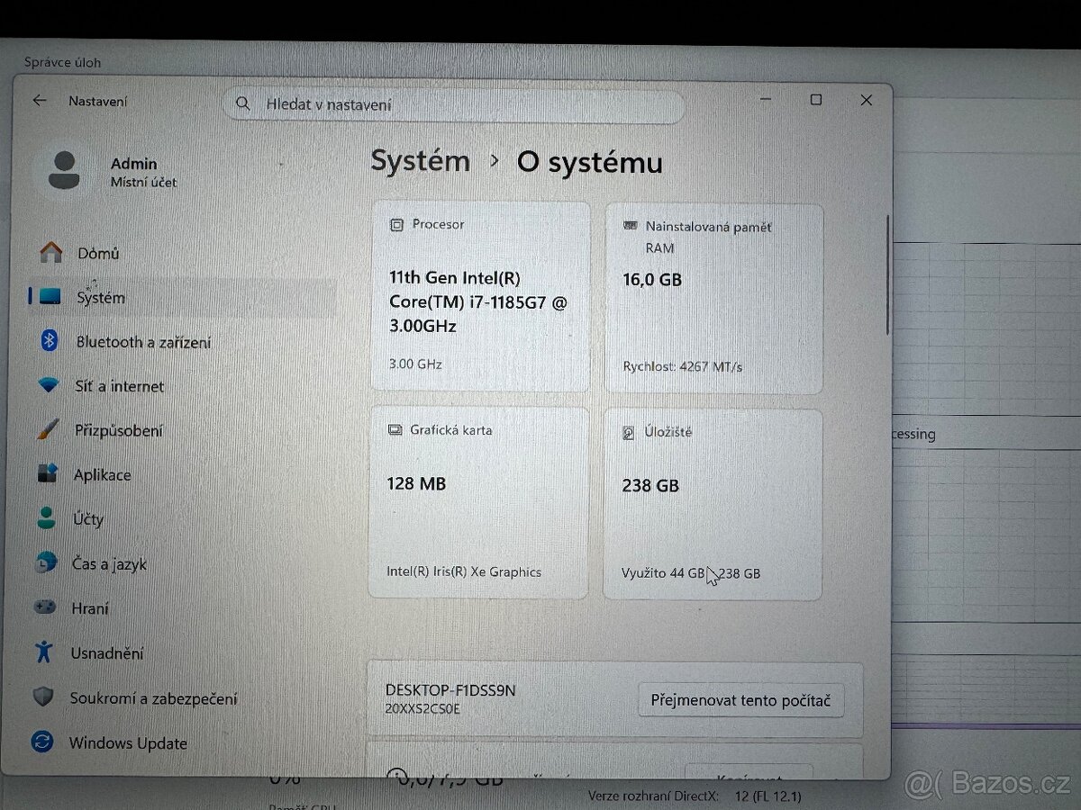Click the Grafická karta icon
Viewport: 1081px width, 810px height.
point(395,430)
